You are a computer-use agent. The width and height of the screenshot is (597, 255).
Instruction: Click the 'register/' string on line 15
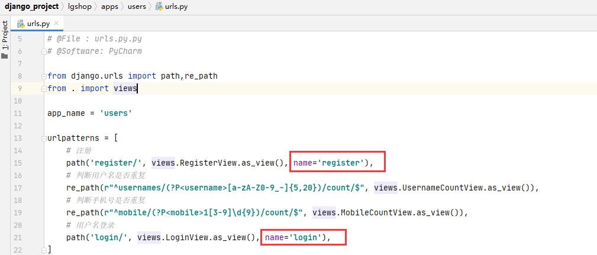[x=116, y=163]
